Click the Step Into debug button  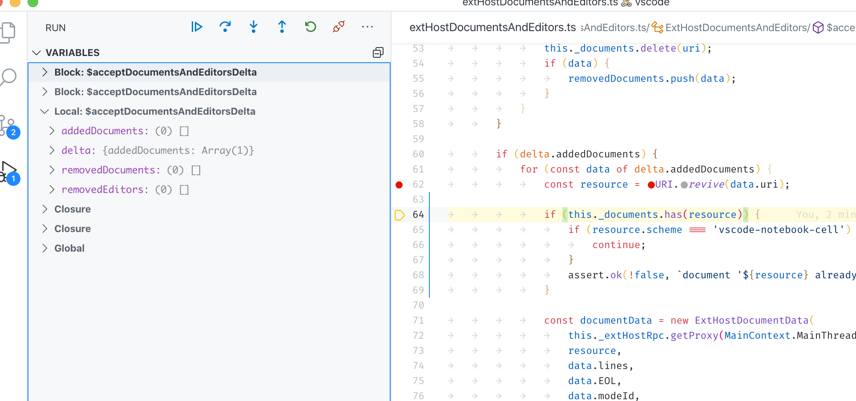coord(254,27)
